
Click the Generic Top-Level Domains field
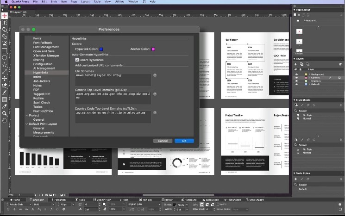point(113,98)
